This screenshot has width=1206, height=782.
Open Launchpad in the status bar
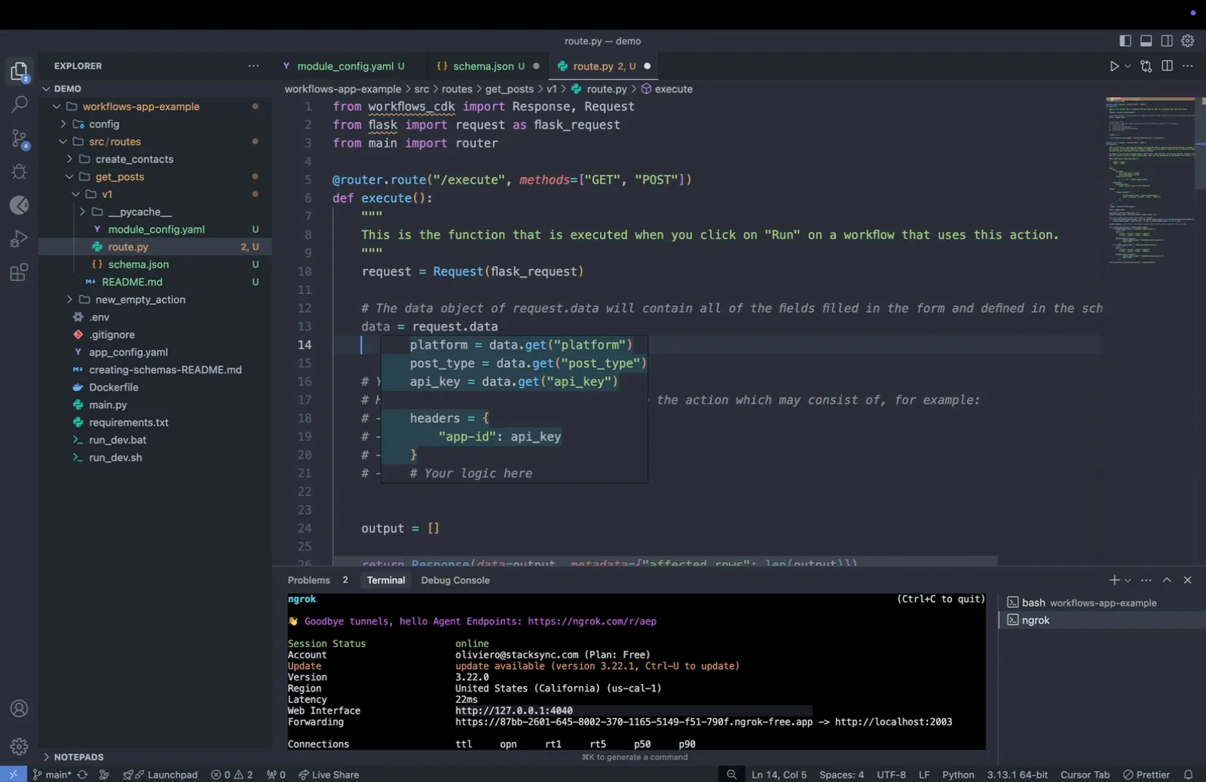(161, 774)
